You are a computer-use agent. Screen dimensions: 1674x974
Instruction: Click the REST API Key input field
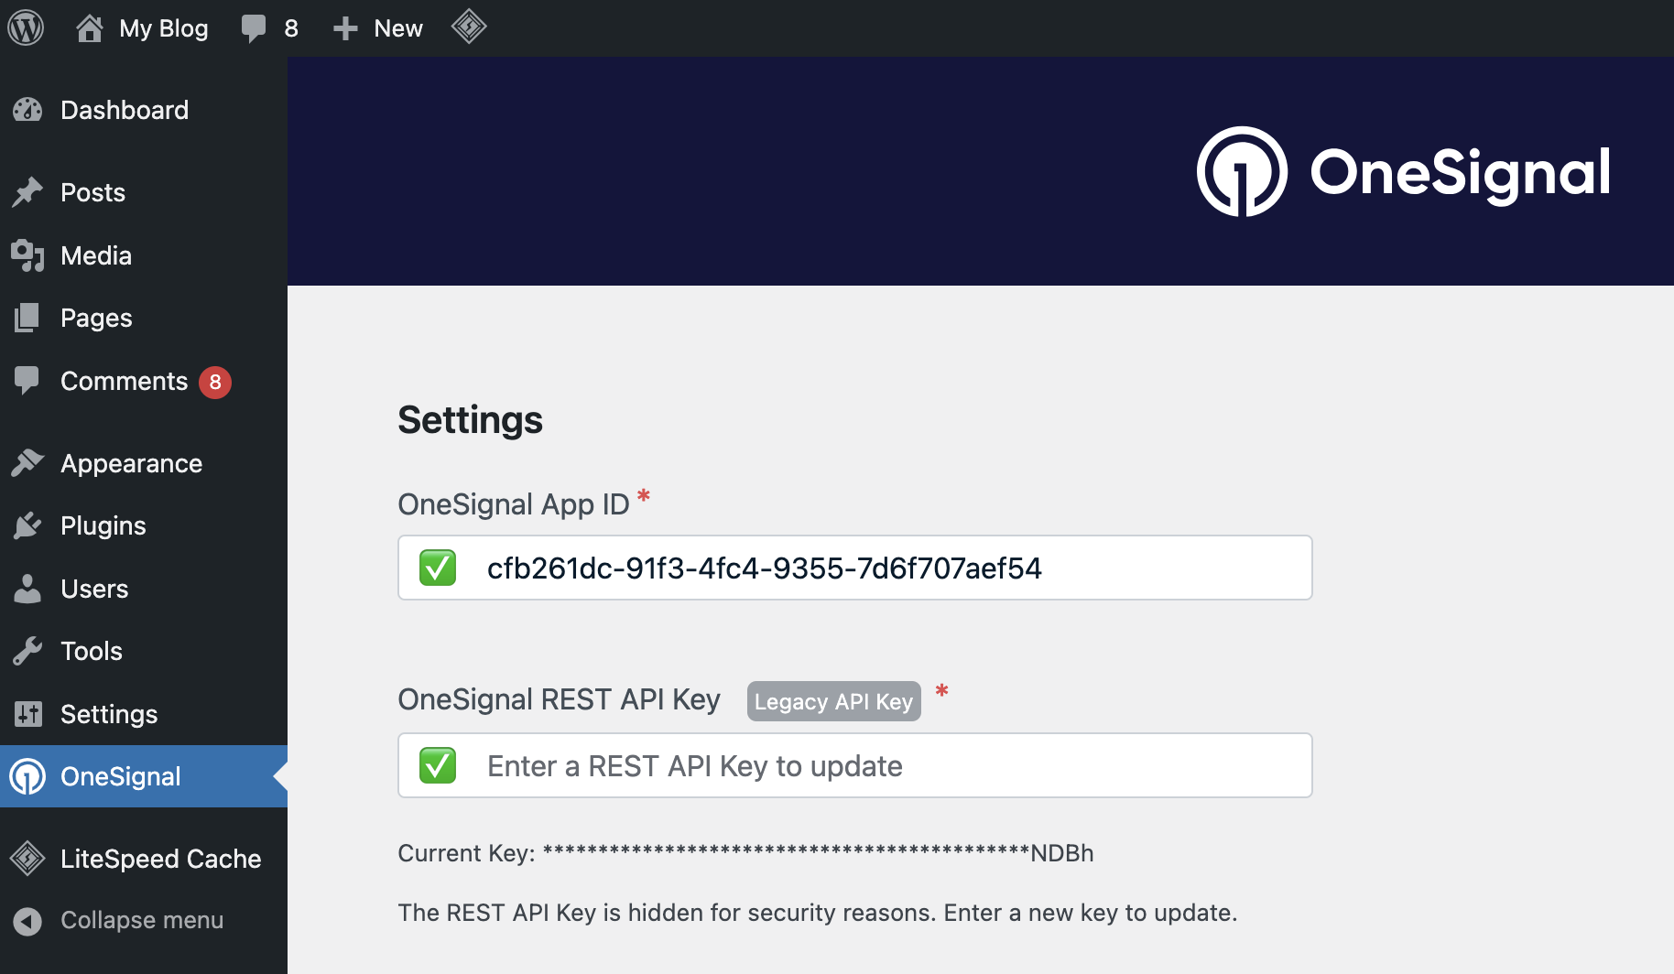855,765
